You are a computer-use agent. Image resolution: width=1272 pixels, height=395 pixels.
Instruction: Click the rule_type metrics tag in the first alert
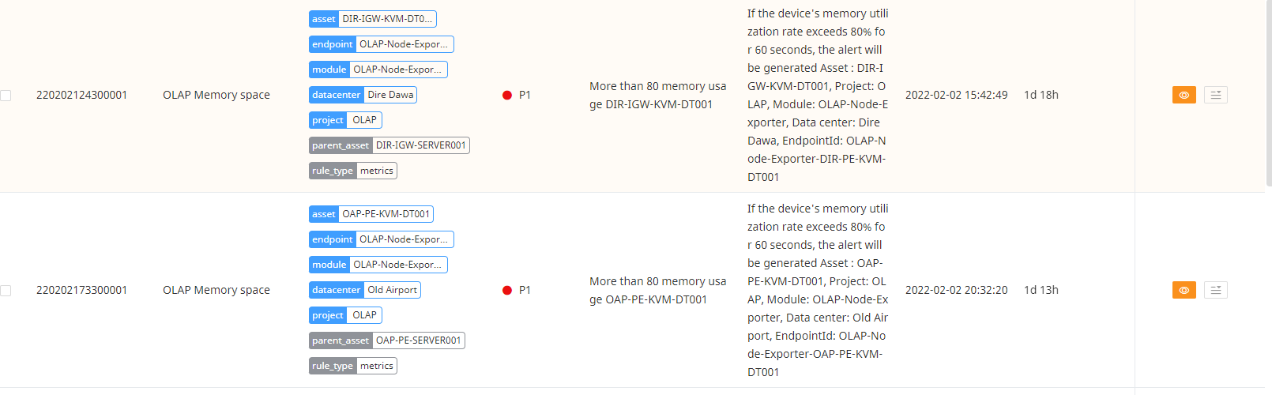click(353, 171)
